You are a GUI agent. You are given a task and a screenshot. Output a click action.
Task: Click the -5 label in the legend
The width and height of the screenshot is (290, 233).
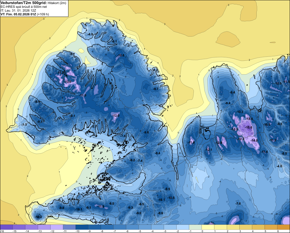[140, 231]
